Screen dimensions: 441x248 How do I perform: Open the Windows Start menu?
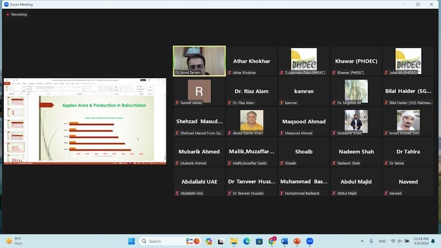tap(131, 241)
